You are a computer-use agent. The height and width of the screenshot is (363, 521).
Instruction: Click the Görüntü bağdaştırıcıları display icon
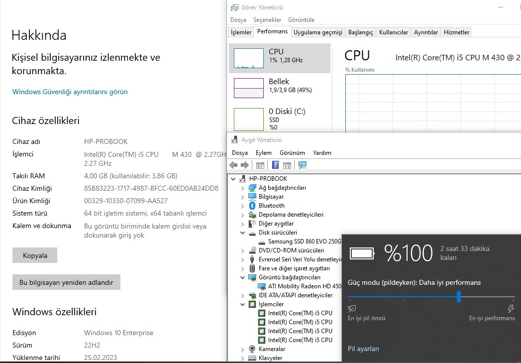(252, 277)
